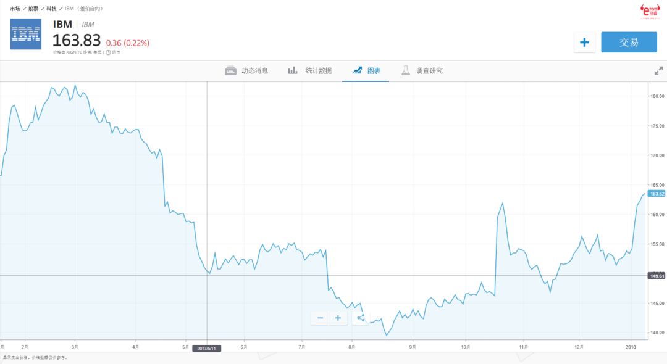Viewport: 667px width, 364px height.
Task: Select the 图表 chart tab
Action: [366, 70]
